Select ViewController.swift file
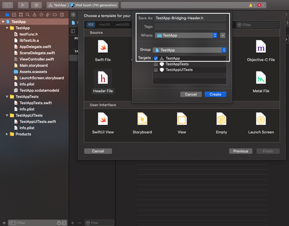The width and height of the screenshot is (289, 226). point(36,59)
